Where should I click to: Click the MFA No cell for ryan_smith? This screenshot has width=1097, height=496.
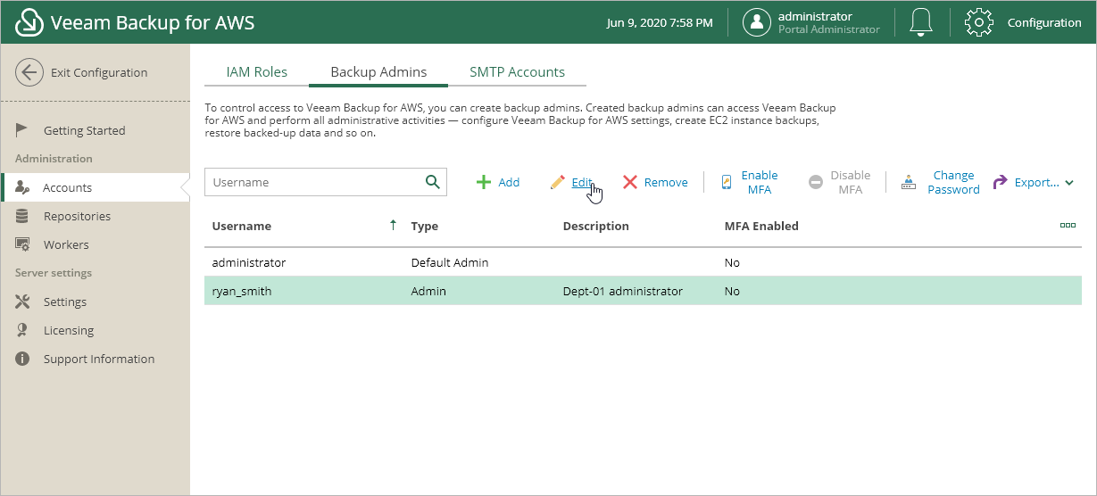(732, 291)
